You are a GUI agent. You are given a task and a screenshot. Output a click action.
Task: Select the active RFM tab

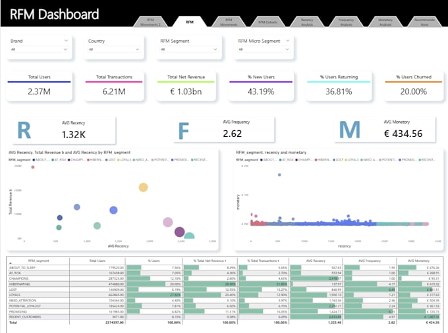point(190,22)
